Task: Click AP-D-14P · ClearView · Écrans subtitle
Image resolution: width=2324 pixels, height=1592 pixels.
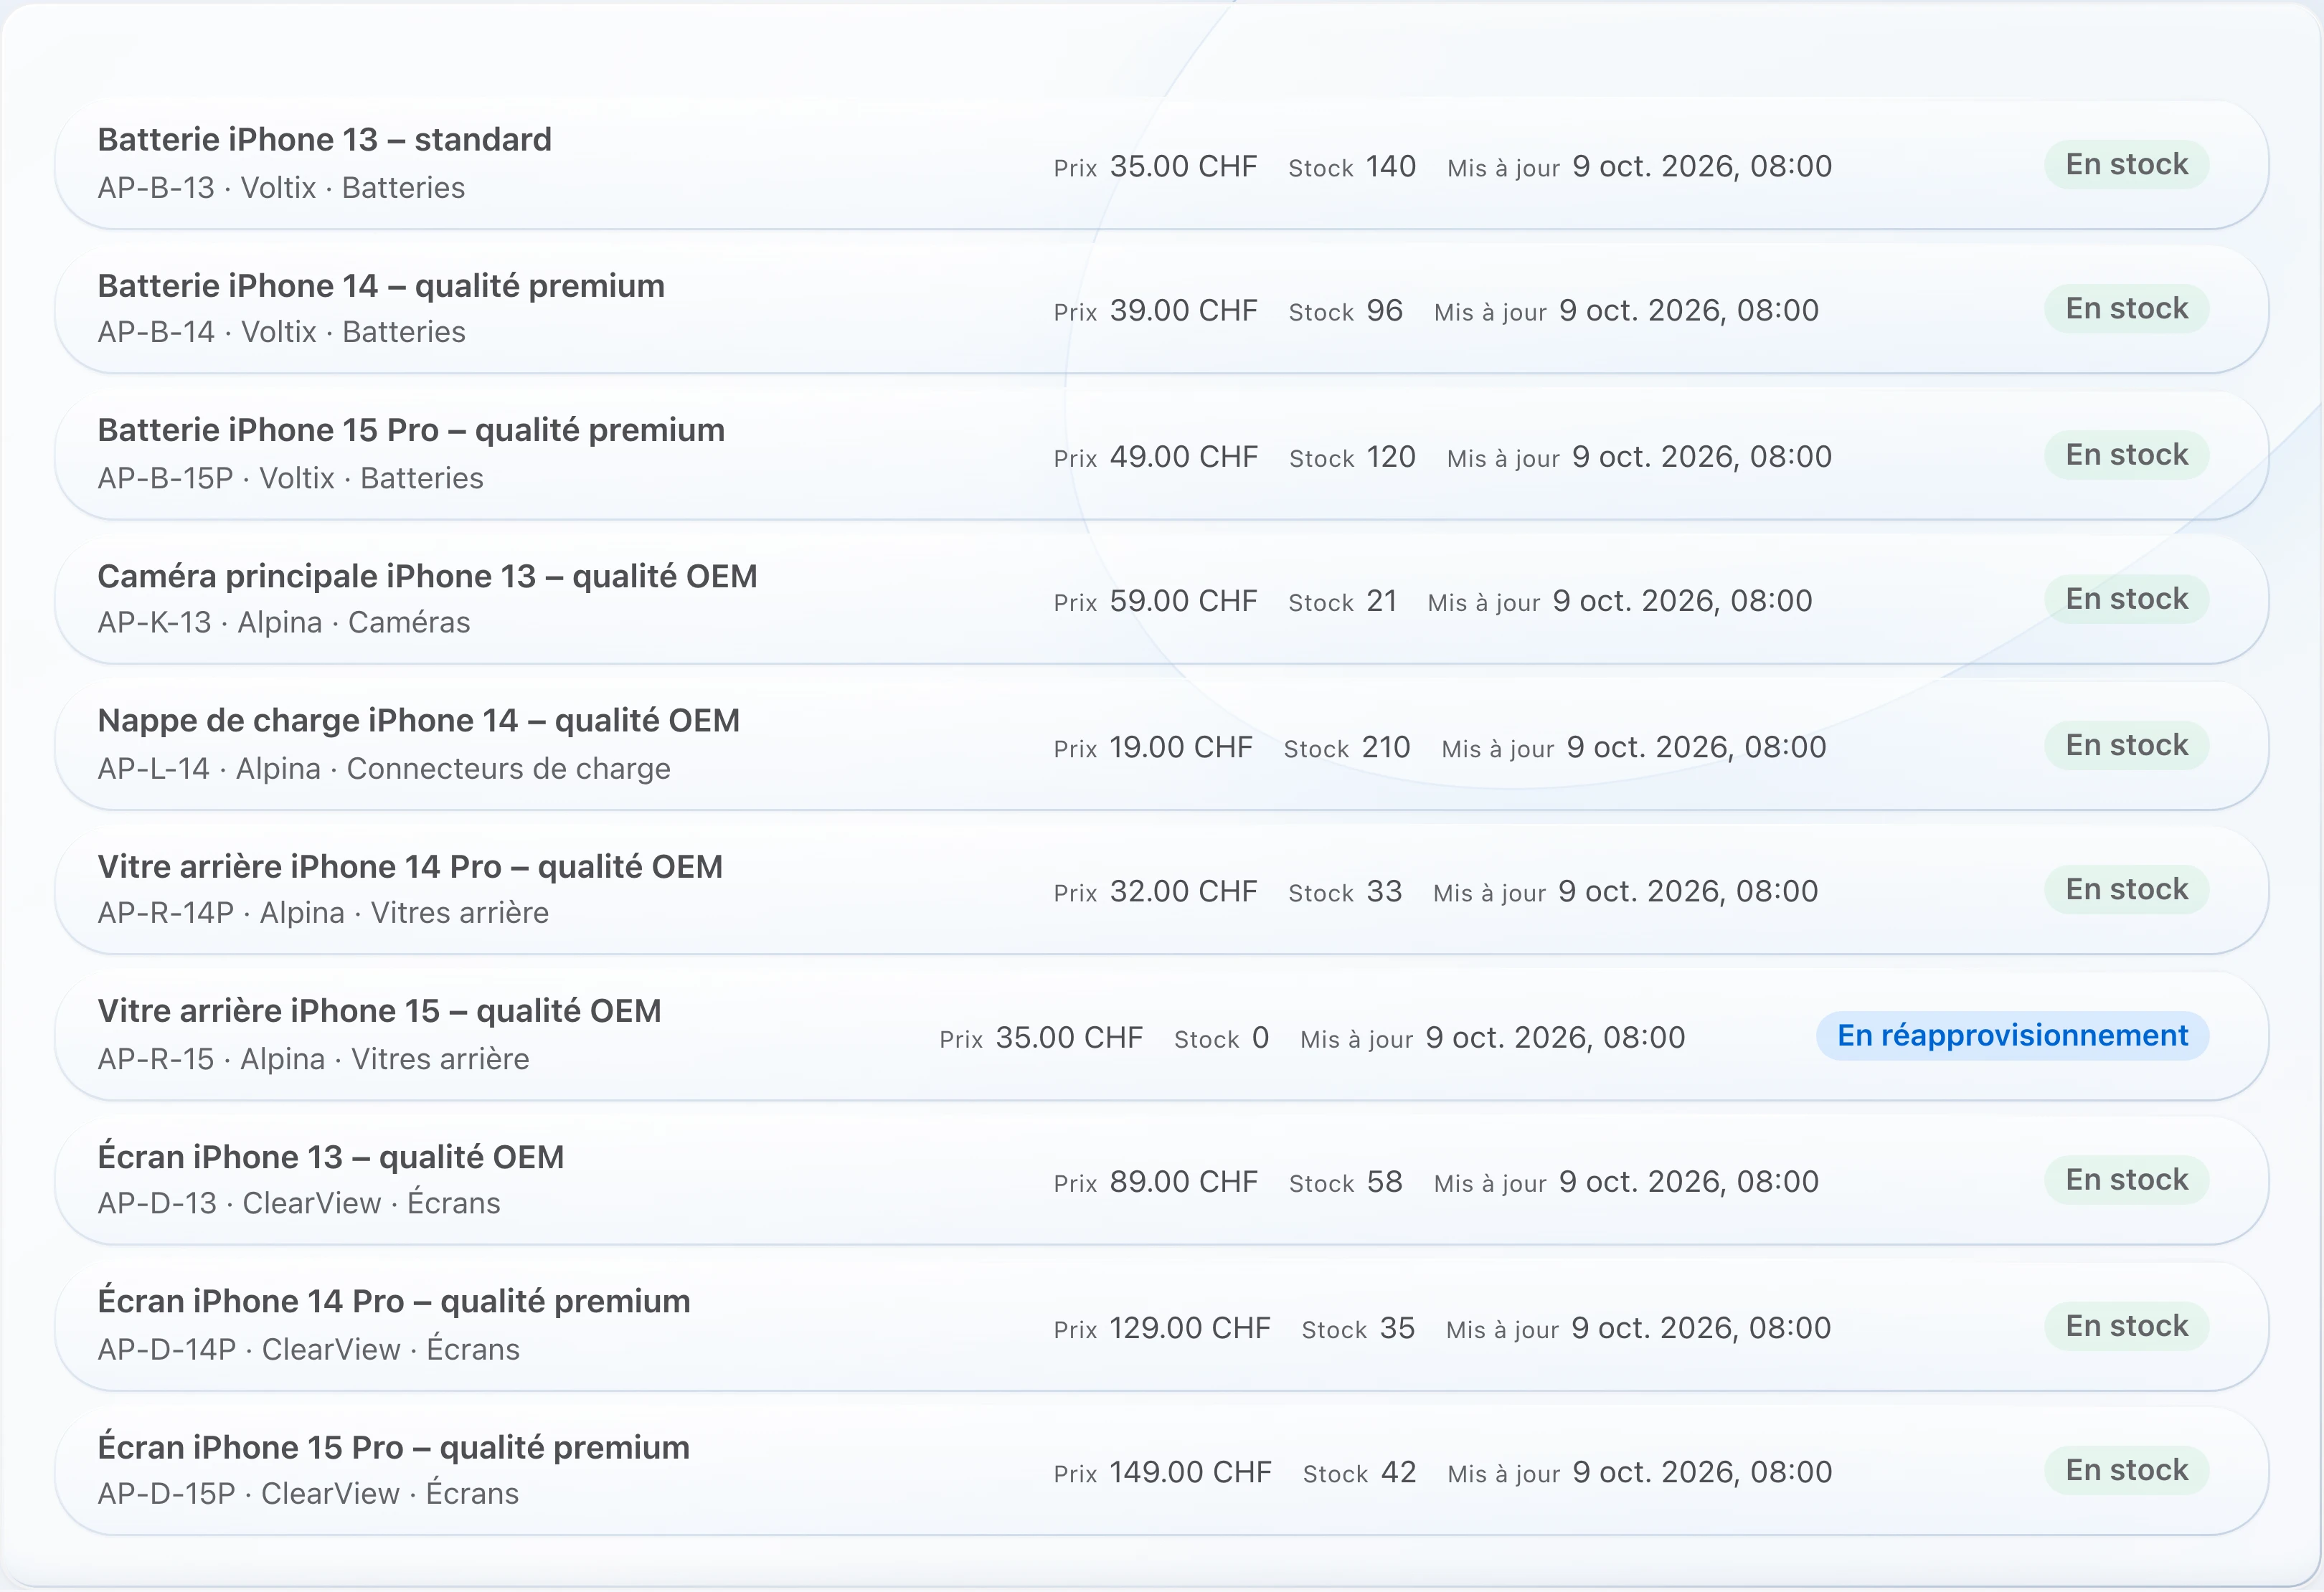Action: (309, 1349)
